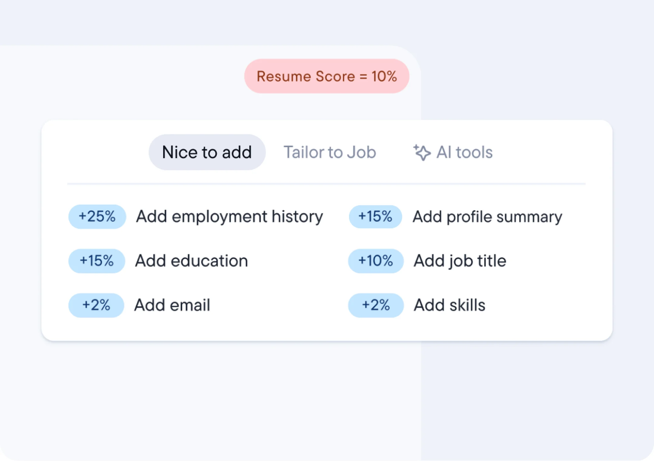
Task: Select the +2% skills score icon
Action: 374,306
